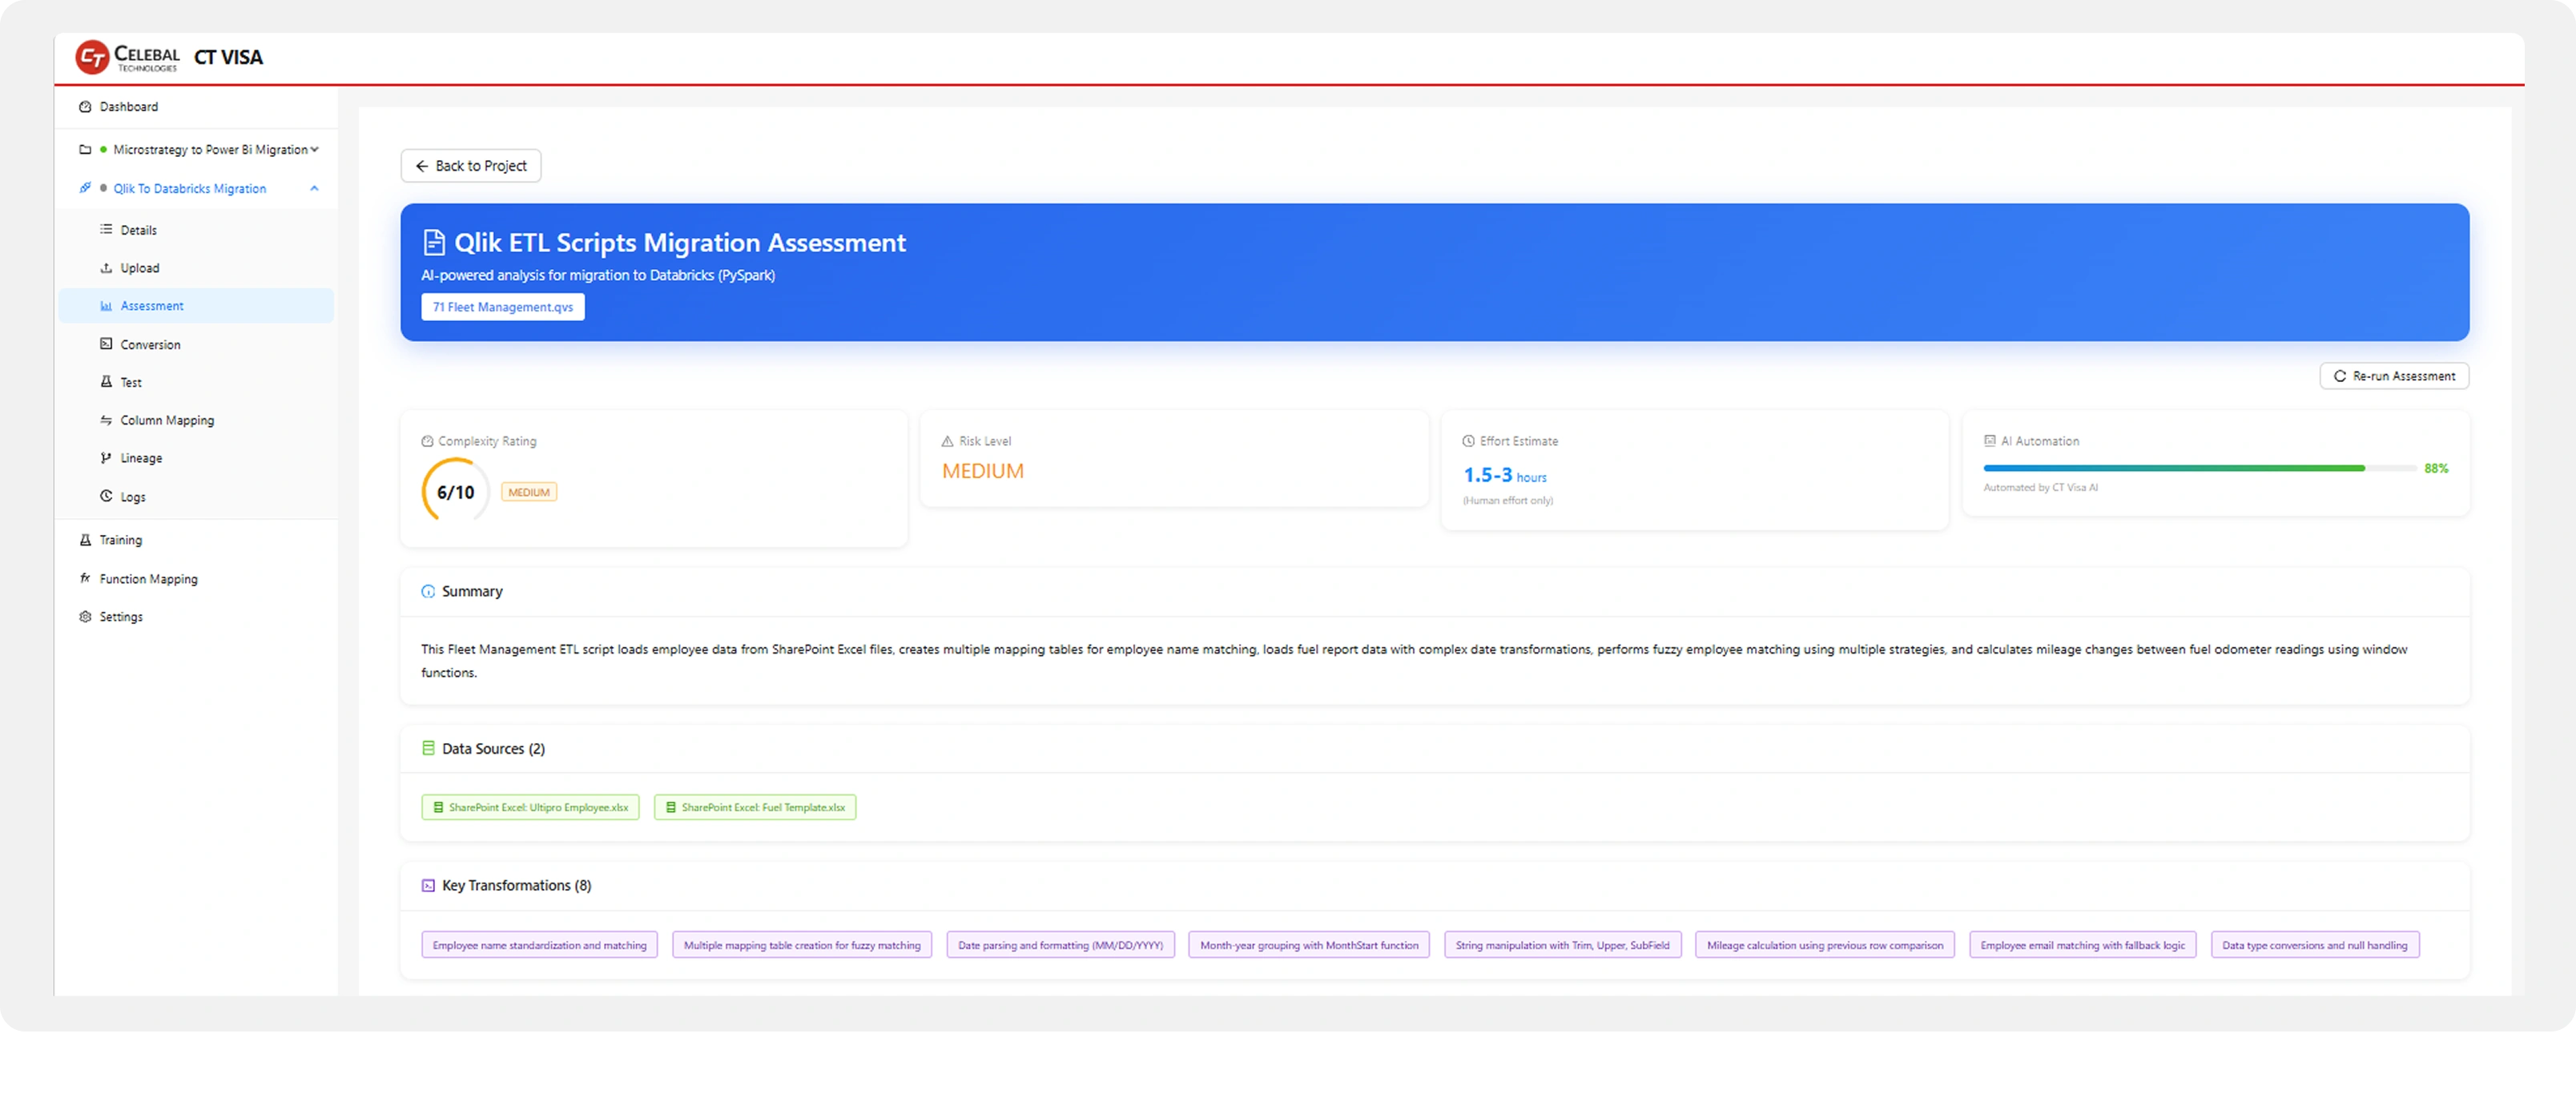This screenshot has height=1102, width=2576.
Task: Click the 1.5-3 hours effort value
Action: [1505, 476]
